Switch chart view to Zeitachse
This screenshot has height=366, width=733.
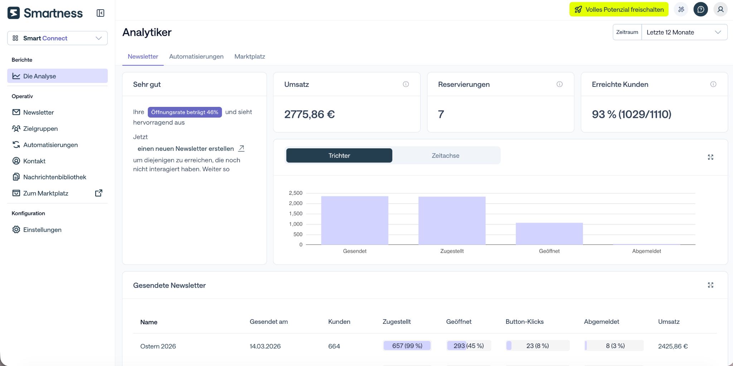point(446,155)
